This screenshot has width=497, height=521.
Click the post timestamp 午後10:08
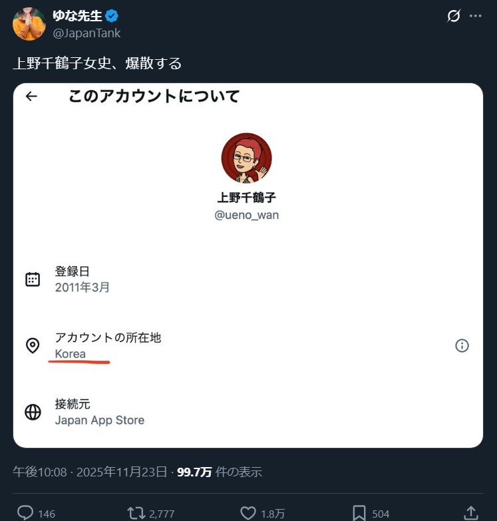pyautogui.click(x=39, y=472)
